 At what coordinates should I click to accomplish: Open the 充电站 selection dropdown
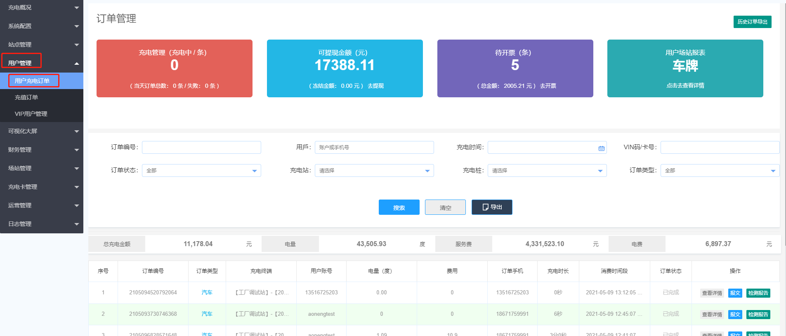tap(374, 171)
